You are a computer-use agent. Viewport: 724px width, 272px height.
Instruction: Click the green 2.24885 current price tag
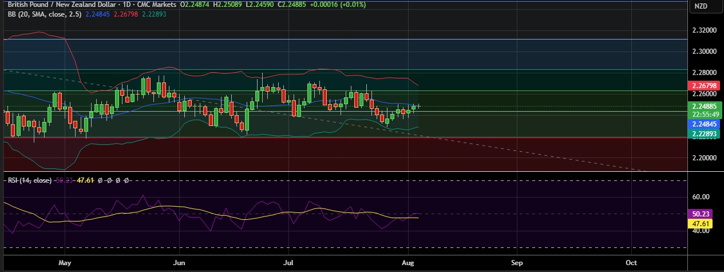coord(704,106)
